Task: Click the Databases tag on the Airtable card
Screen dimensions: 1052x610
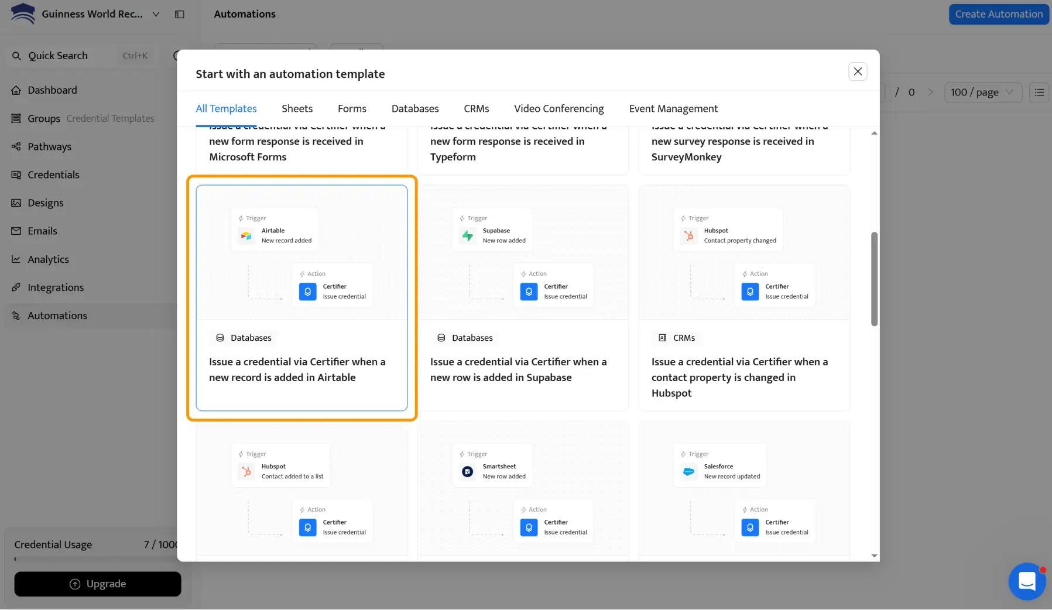Action: 244,338
